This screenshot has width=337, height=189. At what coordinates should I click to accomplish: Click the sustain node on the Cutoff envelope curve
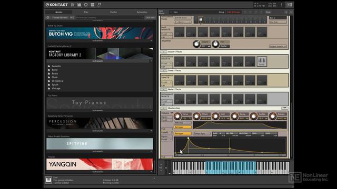tap(230, 149)
